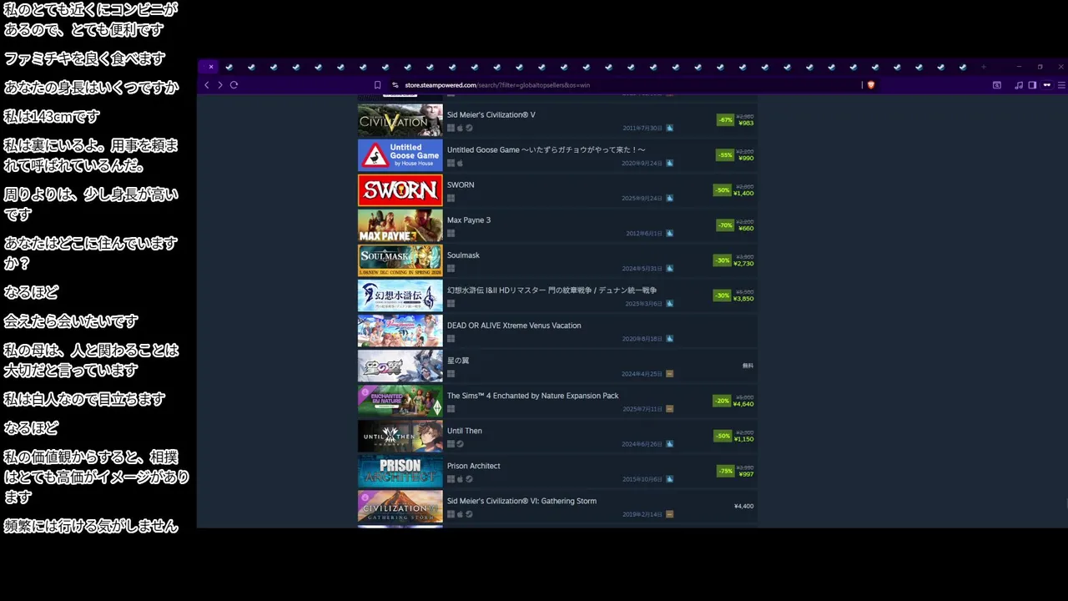Viewport: 1068px width, 601px height.
Task: Open the Soulmask title link
Action: [463, 255]
